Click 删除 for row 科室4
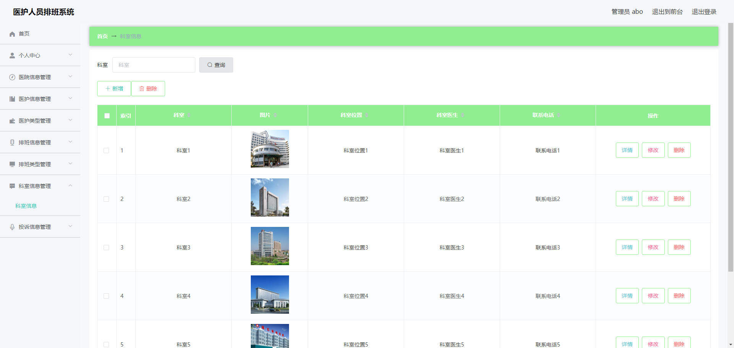The height and width of the screenshot is (348, 734). tap(679, 296)
